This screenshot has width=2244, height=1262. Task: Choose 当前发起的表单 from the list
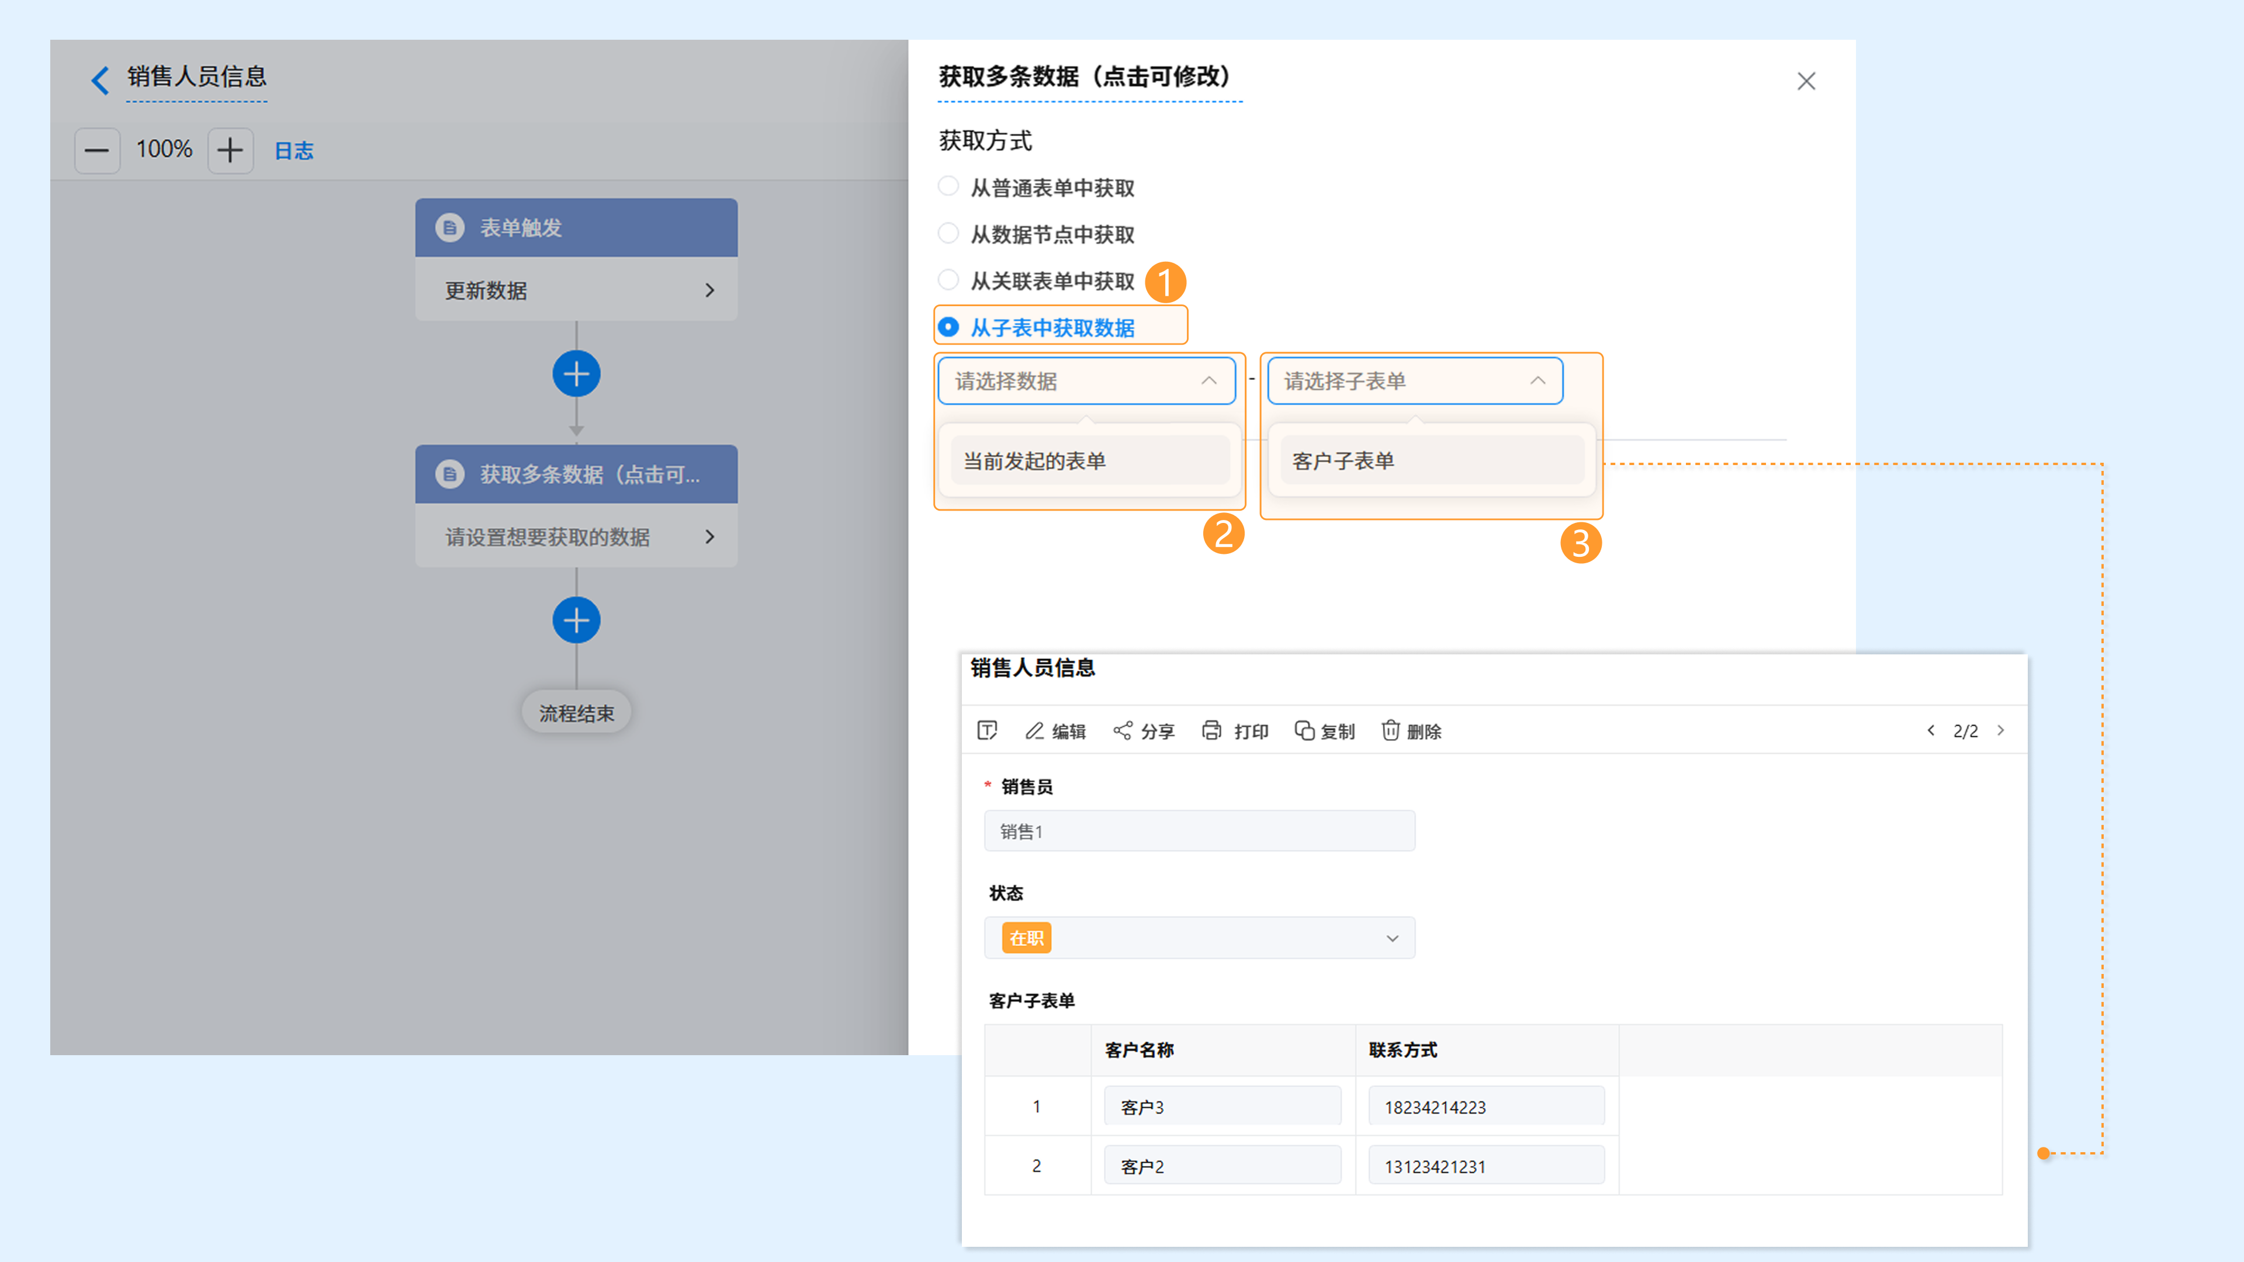pyautogui.click(x=1090, y=461)
